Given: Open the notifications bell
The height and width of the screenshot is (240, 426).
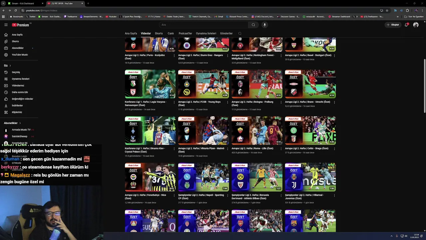Looking at the screenshot, I should tap(406, 25).
